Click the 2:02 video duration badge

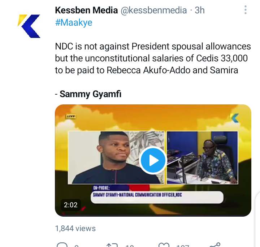pos(71,205)
